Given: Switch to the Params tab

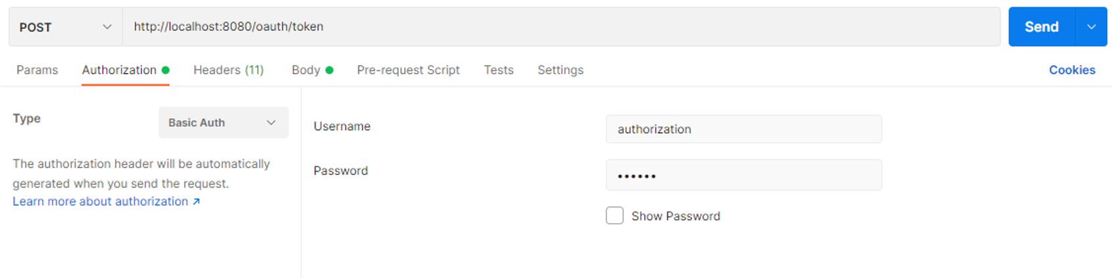Looking at the screenshot, I should coord(37,70).
